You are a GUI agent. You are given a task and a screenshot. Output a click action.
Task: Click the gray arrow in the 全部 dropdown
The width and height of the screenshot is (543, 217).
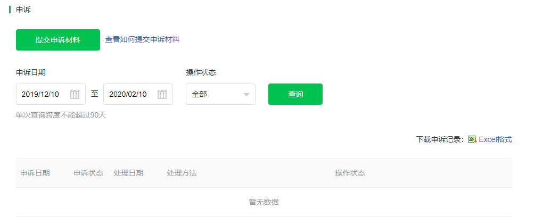246,95
